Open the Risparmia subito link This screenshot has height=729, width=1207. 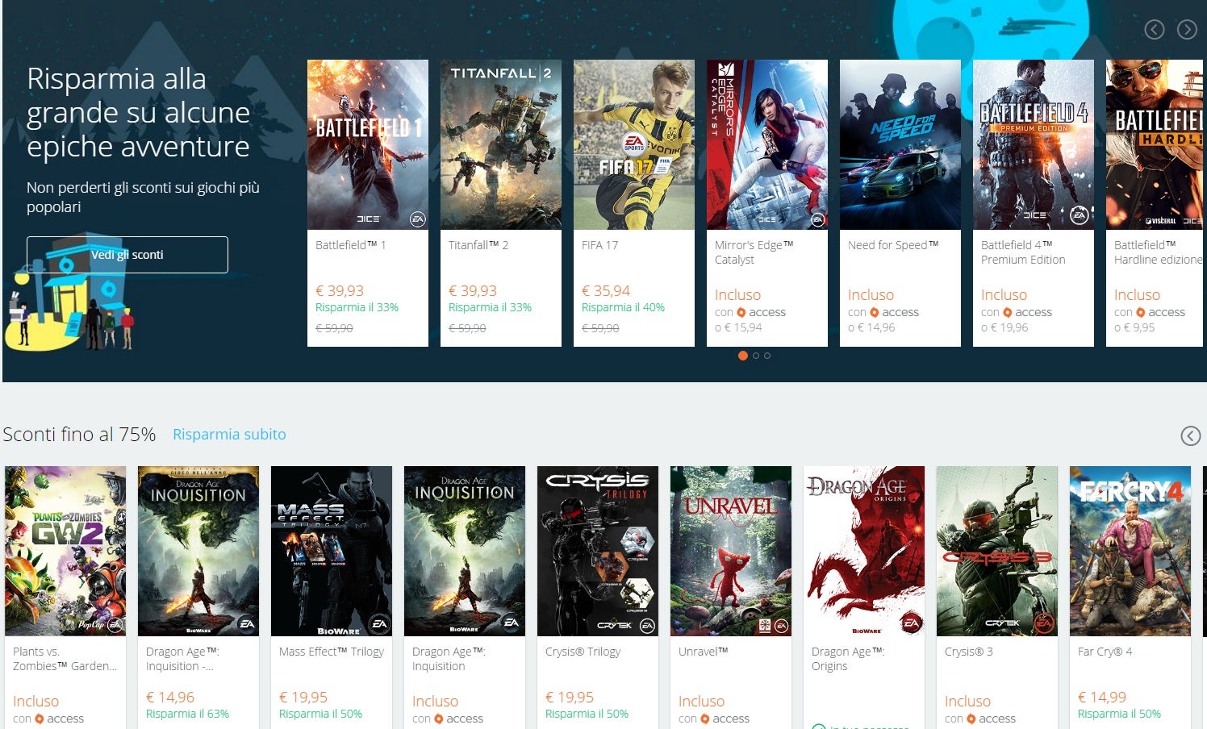(229, 434)
